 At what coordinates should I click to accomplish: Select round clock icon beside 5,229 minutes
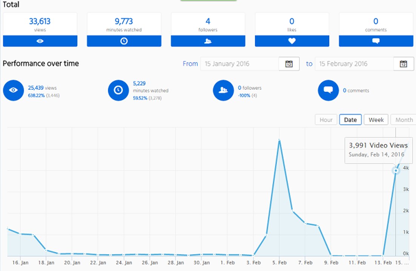coord(118,90)
